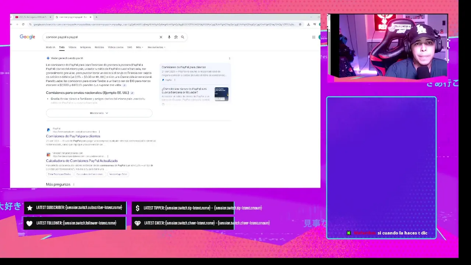This screenshot has width=471, height=265.
Task: Open Google Lens image search icon
Action: 176,37
